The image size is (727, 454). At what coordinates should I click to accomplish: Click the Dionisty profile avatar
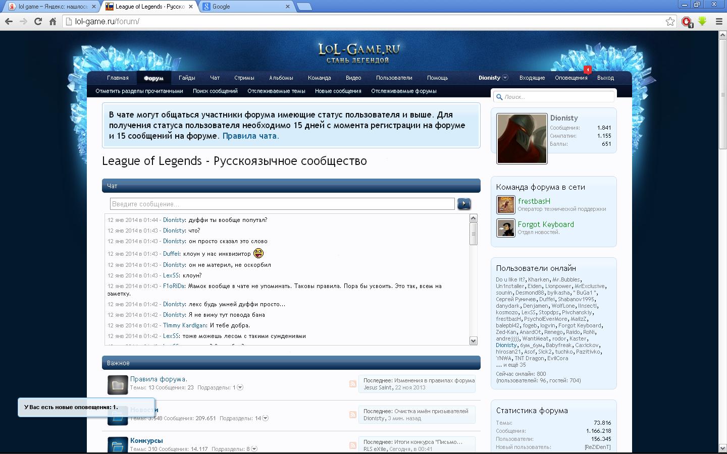522,138
